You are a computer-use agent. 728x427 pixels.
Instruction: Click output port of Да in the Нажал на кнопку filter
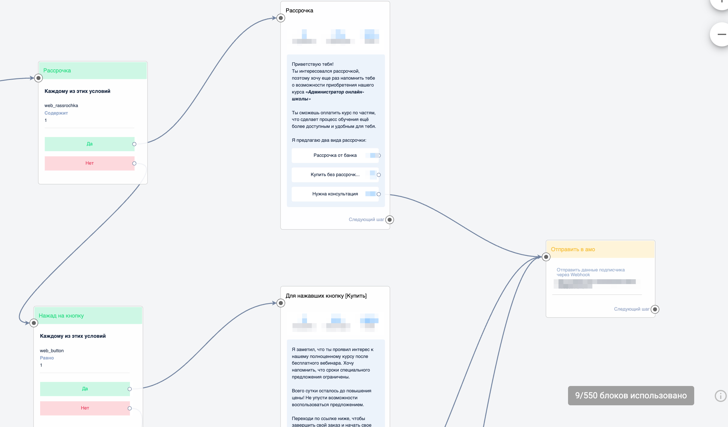coord(130,389)
